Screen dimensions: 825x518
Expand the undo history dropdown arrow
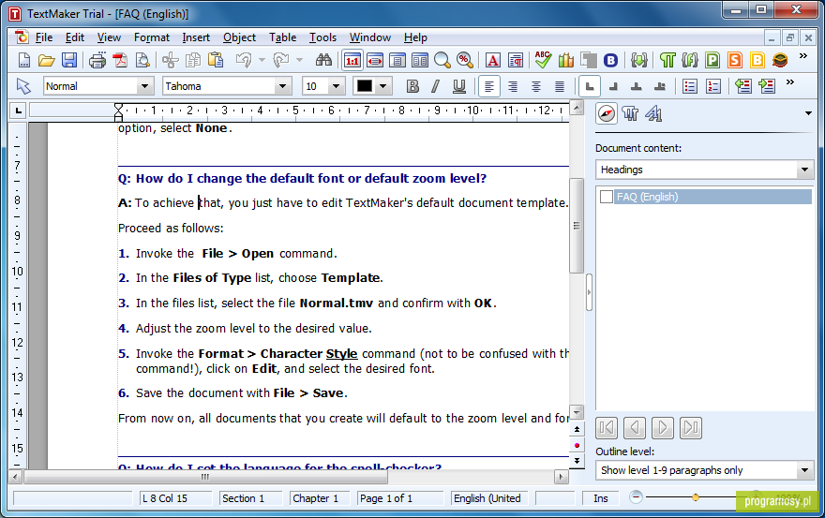pos(262,60)
